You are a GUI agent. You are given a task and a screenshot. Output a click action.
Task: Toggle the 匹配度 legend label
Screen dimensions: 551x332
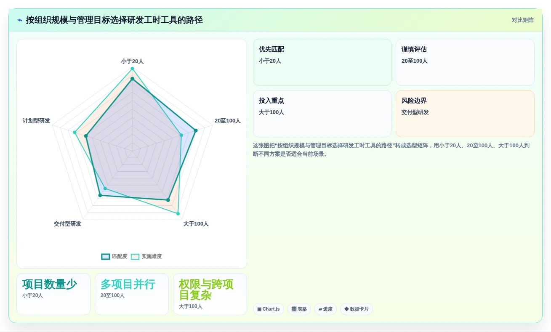(120, 257)
